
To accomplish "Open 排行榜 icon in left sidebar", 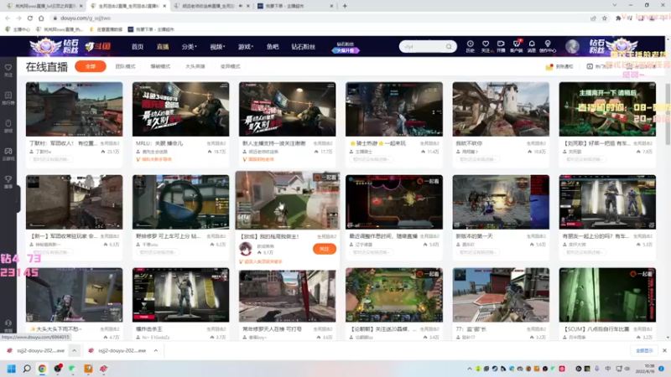I will pos(8,98).
